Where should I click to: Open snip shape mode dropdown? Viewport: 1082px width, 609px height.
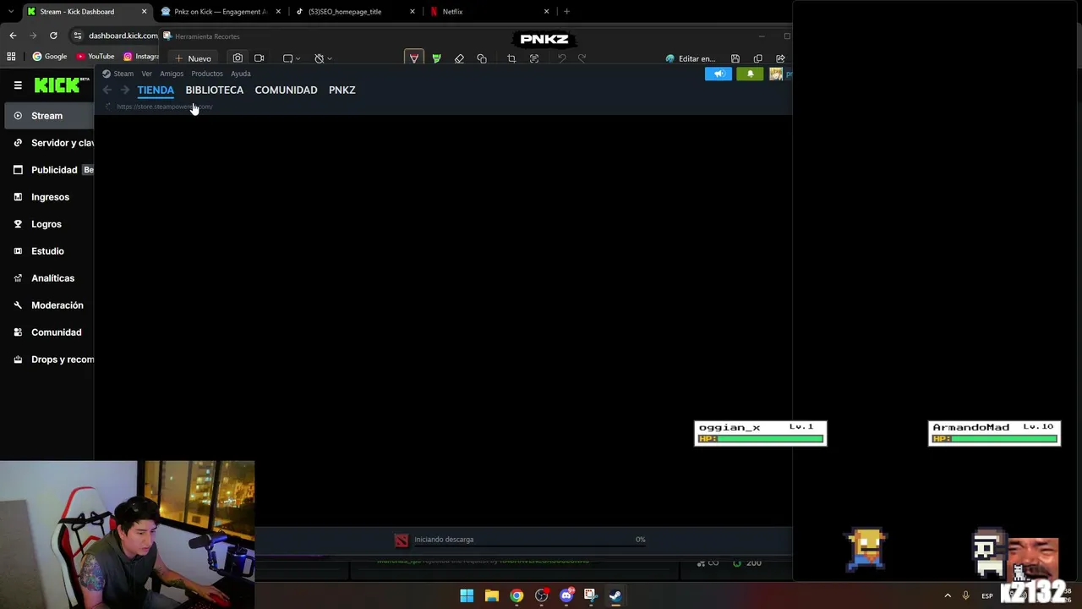point(292,58)
